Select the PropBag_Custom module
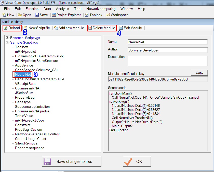The image size is (214, 172). pyautogui.click(x=29, y=129)
